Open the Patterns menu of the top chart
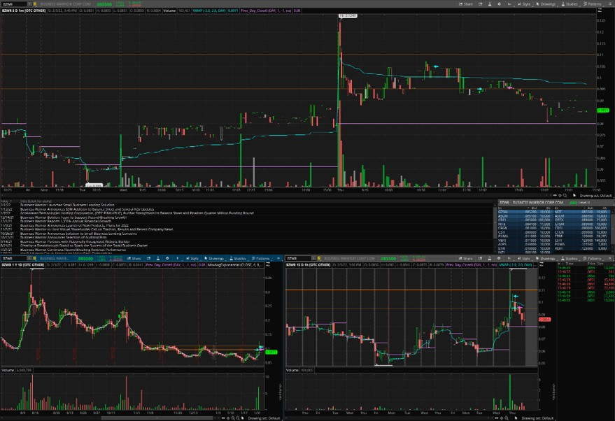The height and width of the screenshot is (421, 615). pyautogui.click(x=593, y=4)
